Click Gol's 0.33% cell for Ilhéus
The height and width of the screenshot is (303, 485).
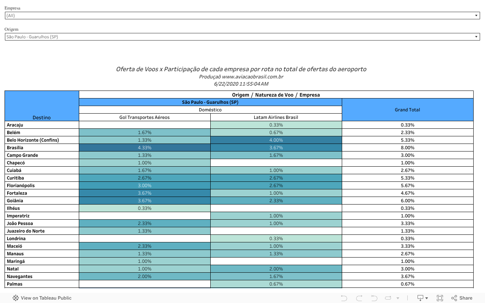coord(145,208)
